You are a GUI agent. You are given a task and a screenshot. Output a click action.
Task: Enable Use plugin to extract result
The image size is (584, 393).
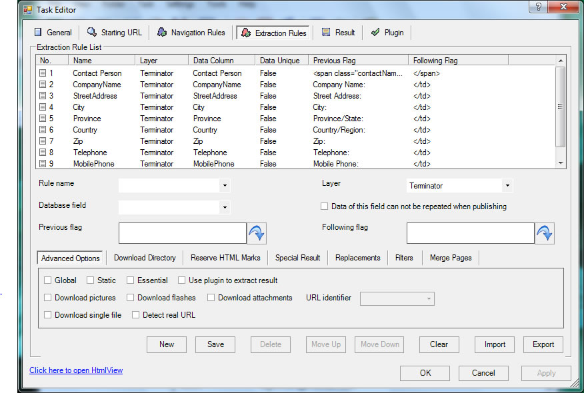(181, 280)
